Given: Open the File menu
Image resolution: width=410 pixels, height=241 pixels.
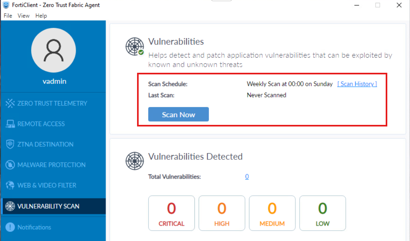Looking at the screenshot, I should [8, 16].
